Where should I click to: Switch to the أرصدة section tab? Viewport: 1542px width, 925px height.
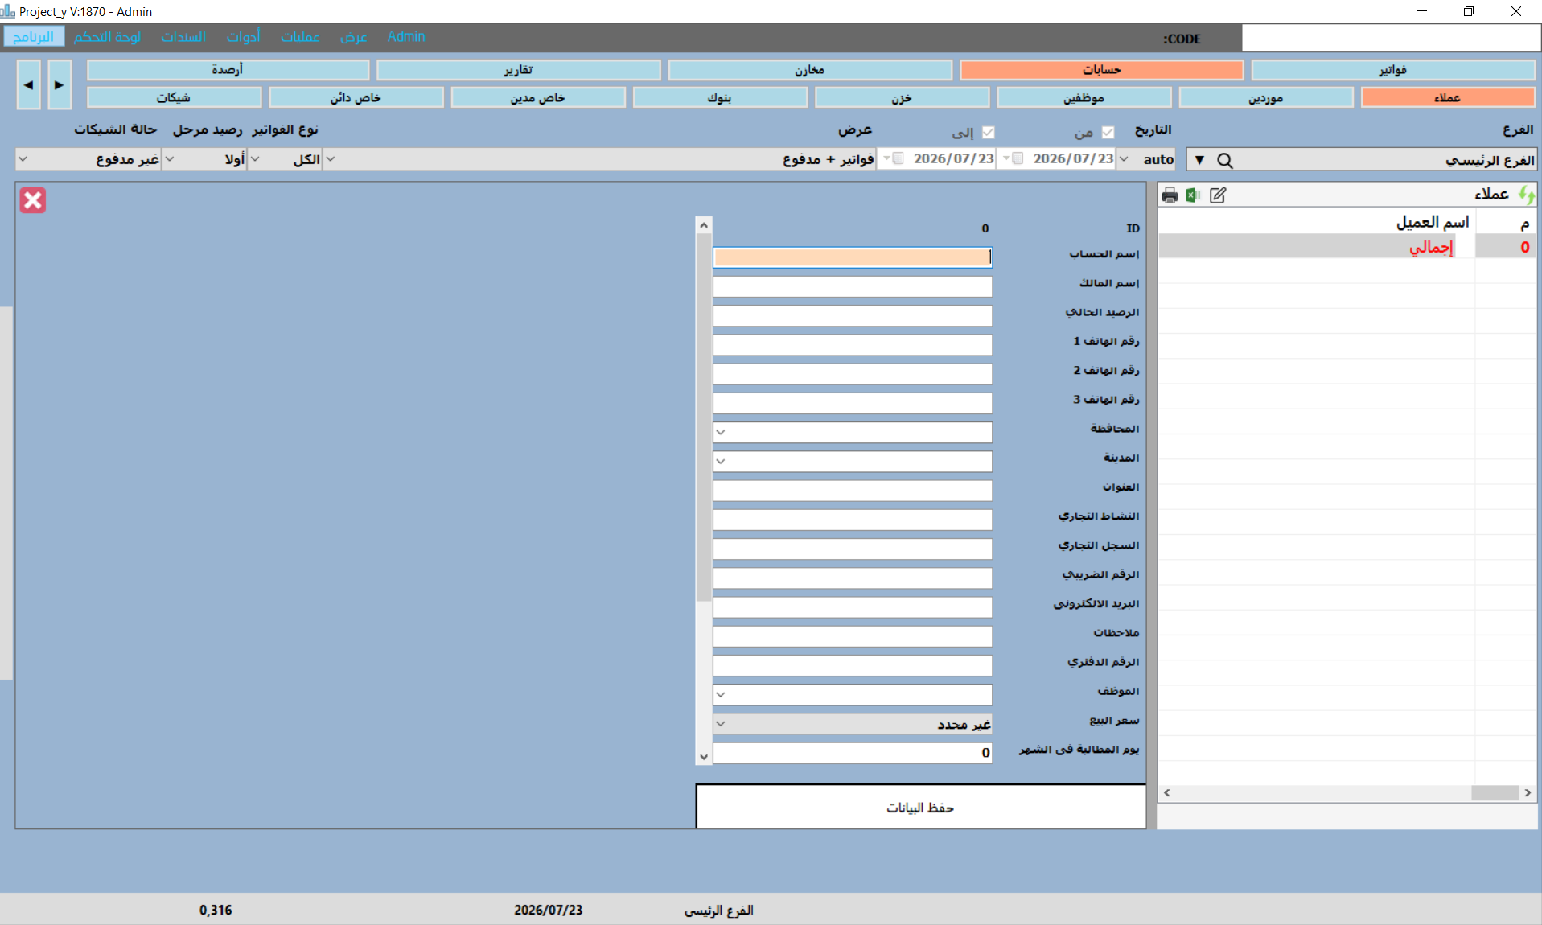pos(228,70)
